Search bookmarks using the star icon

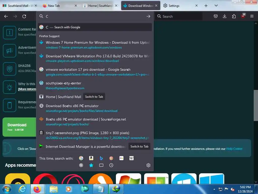(x=91, y=165)
